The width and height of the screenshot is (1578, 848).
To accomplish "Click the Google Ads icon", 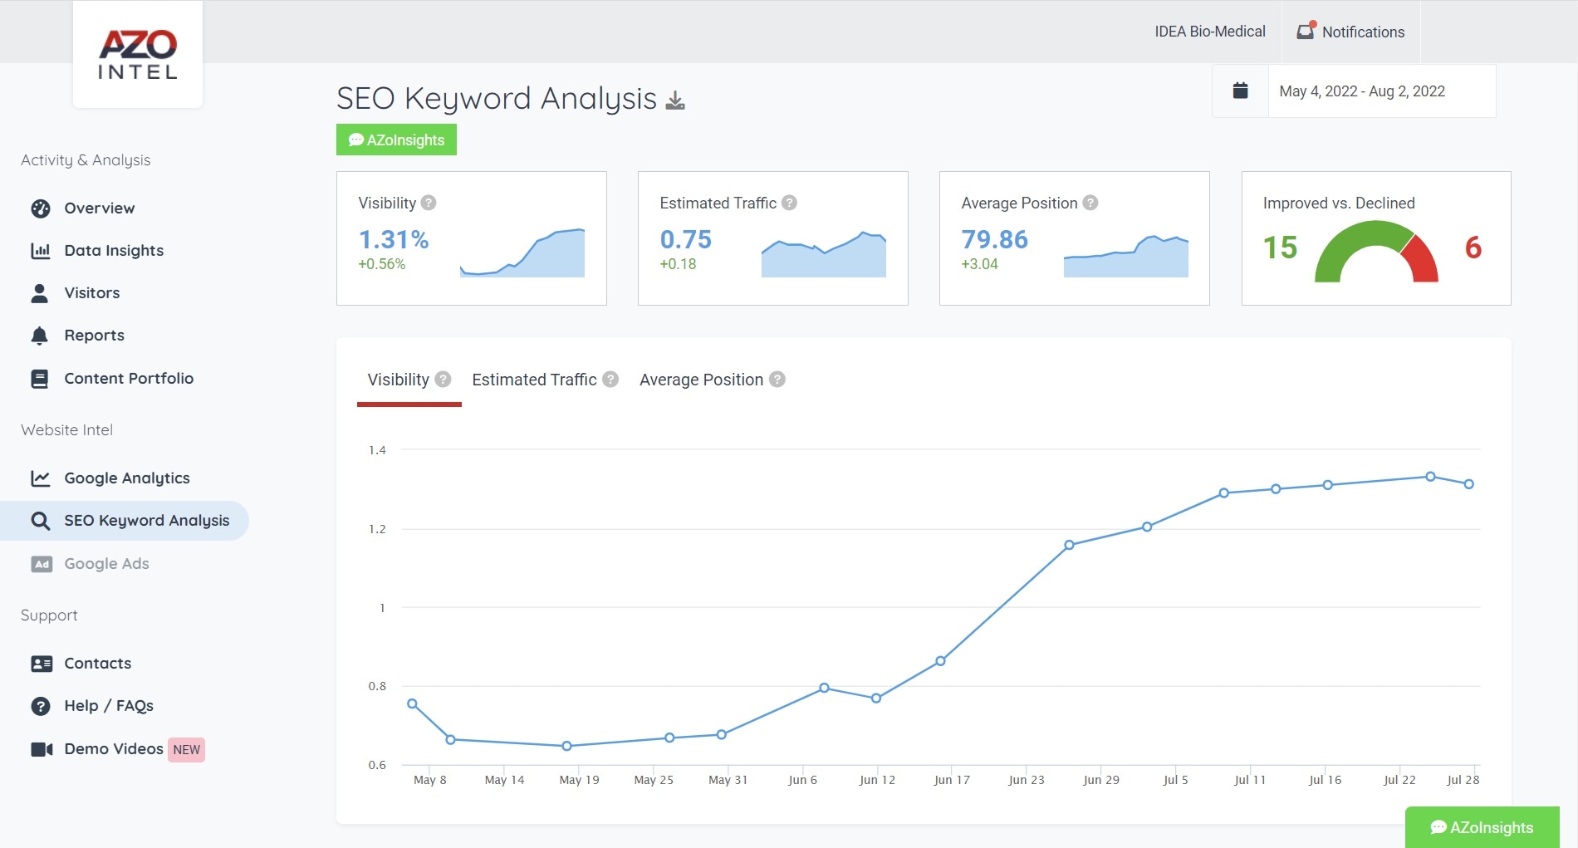I will [x=42, y=564].
